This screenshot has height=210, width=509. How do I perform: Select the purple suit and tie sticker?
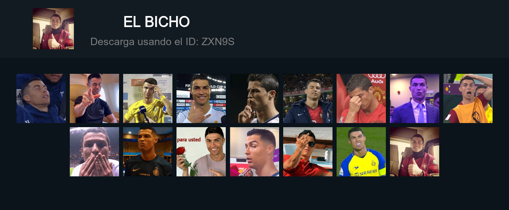point(415,98)
